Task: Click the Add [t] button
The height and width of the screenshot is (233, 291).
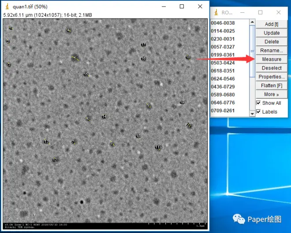Action: click(272, 24)
